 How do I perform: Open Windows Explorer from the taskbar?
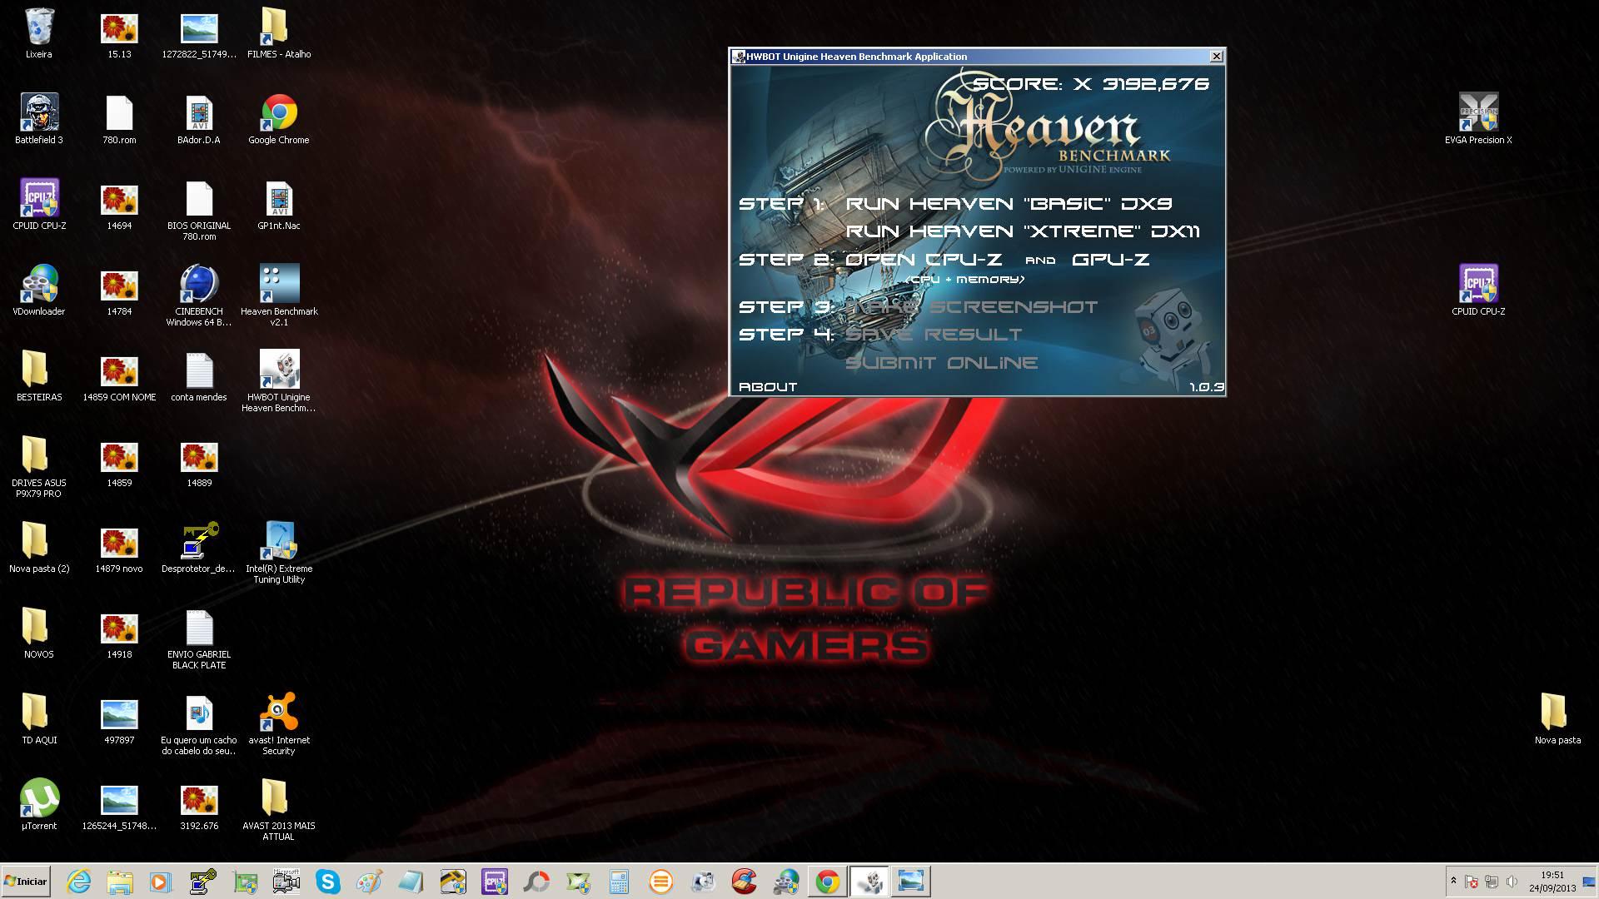click(120, 882)
